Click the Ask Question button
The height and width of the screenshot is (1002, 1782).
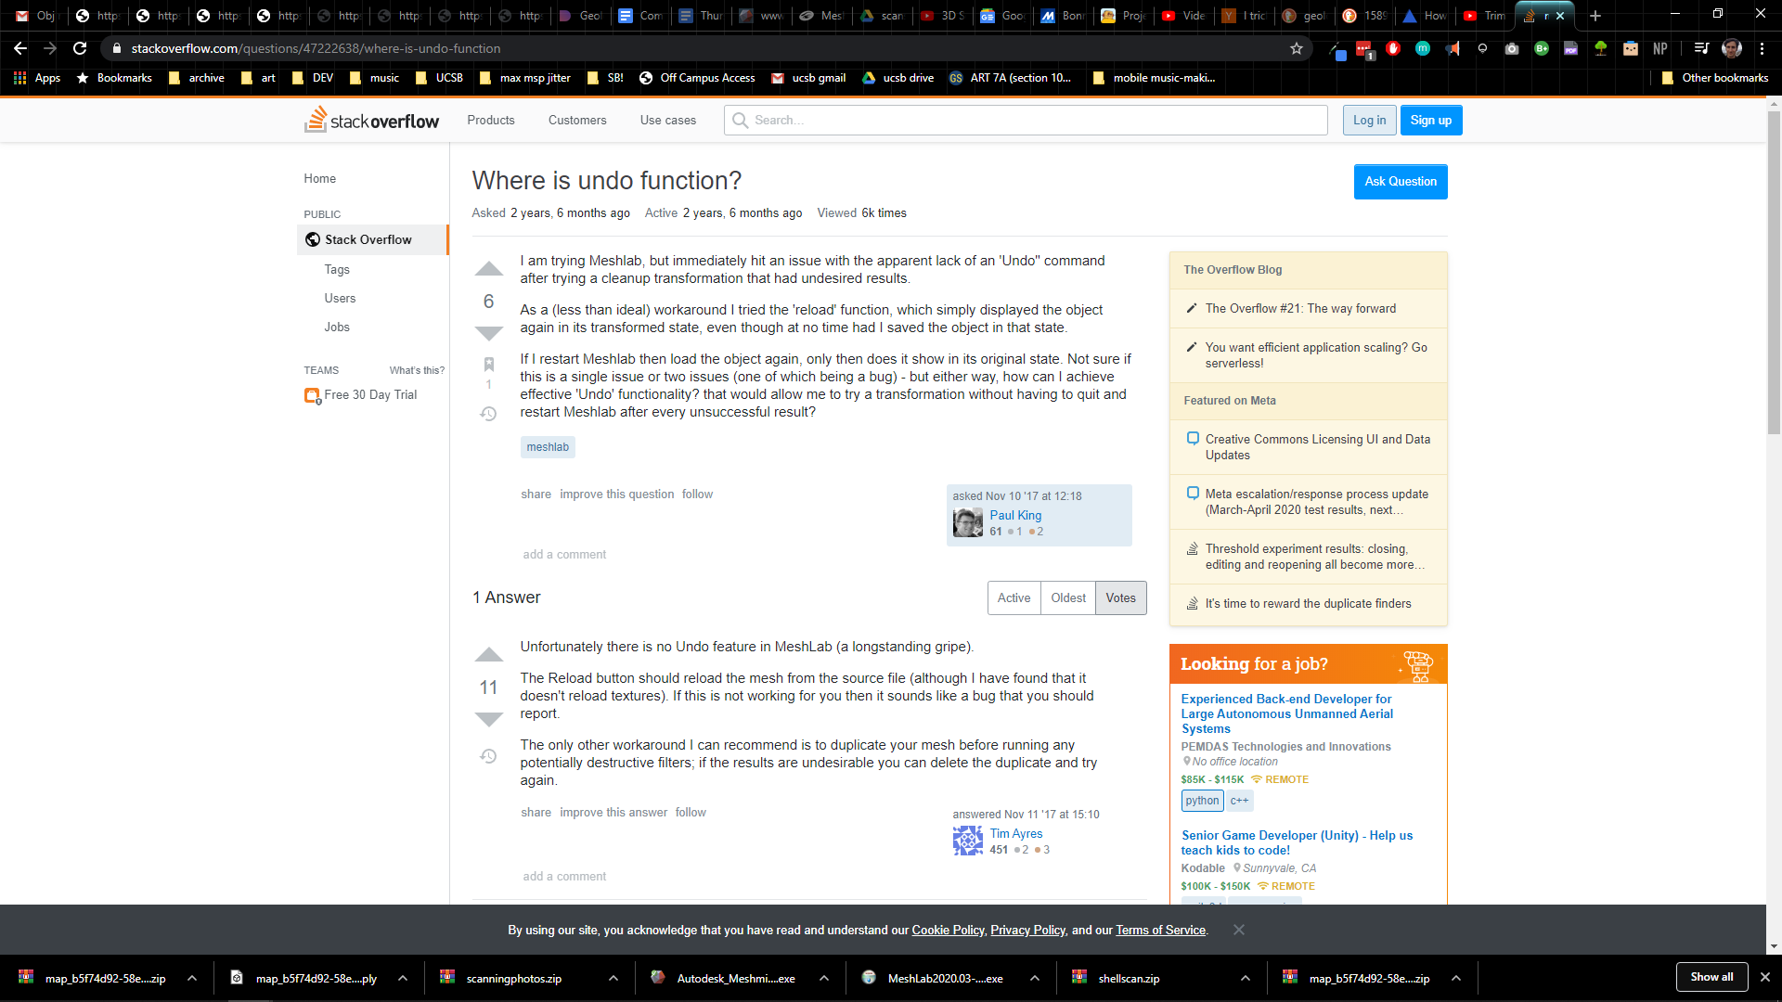coord(1400,181)
